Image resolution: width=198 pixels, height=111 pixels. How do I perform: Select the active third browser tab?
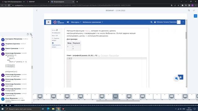pyautogui.click(x=62, y=2)
